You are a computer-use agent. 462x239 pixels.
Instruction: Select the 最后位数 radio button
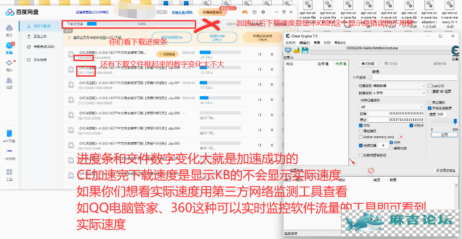point(391,148)
